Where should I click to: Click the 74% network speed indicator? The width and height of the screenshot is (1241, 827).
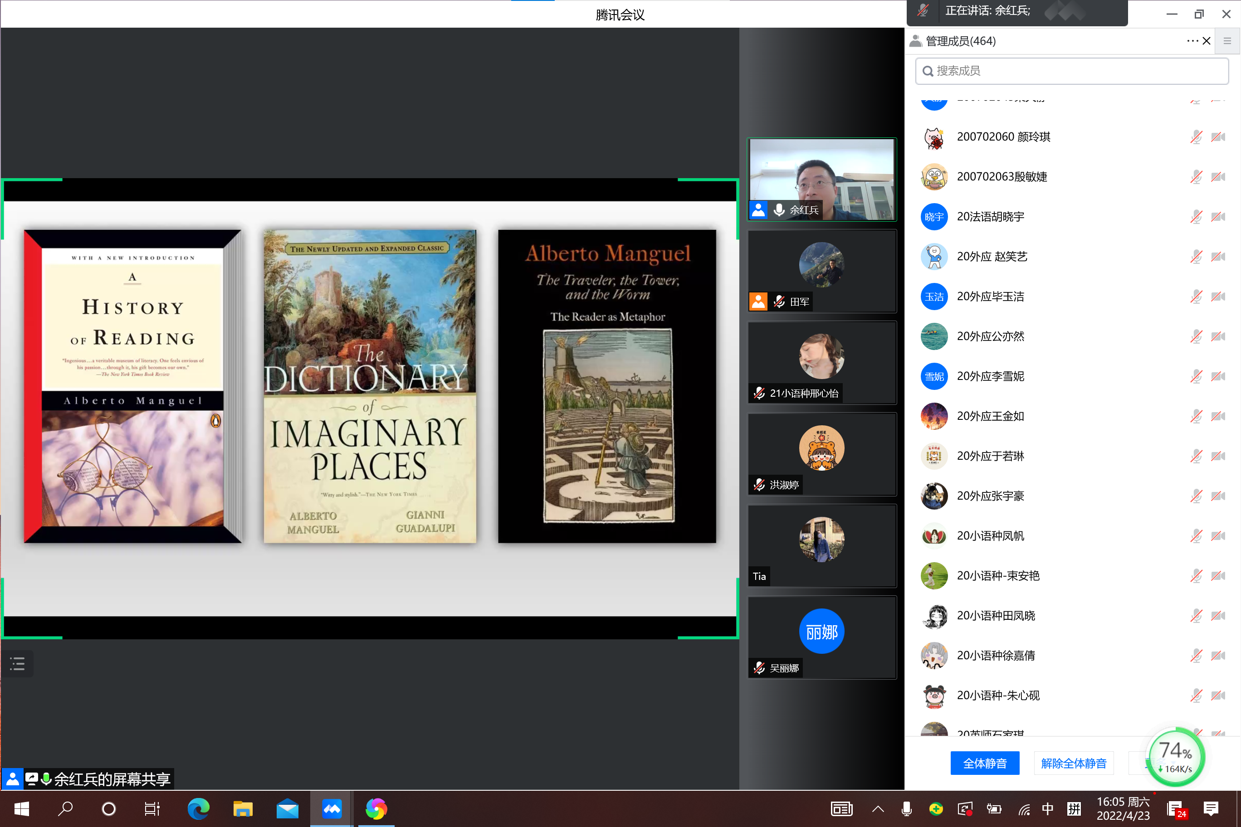coord(1175,757)
